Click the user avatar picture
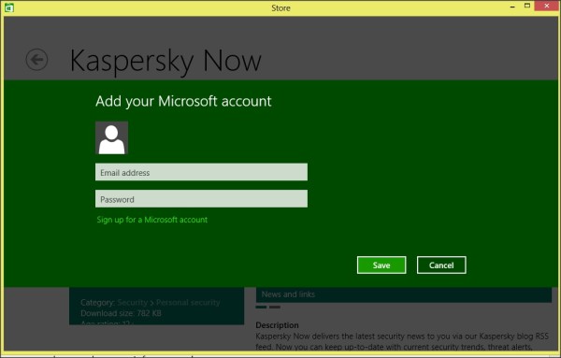Viewport: 561px width, 358px height. (111, 138)
